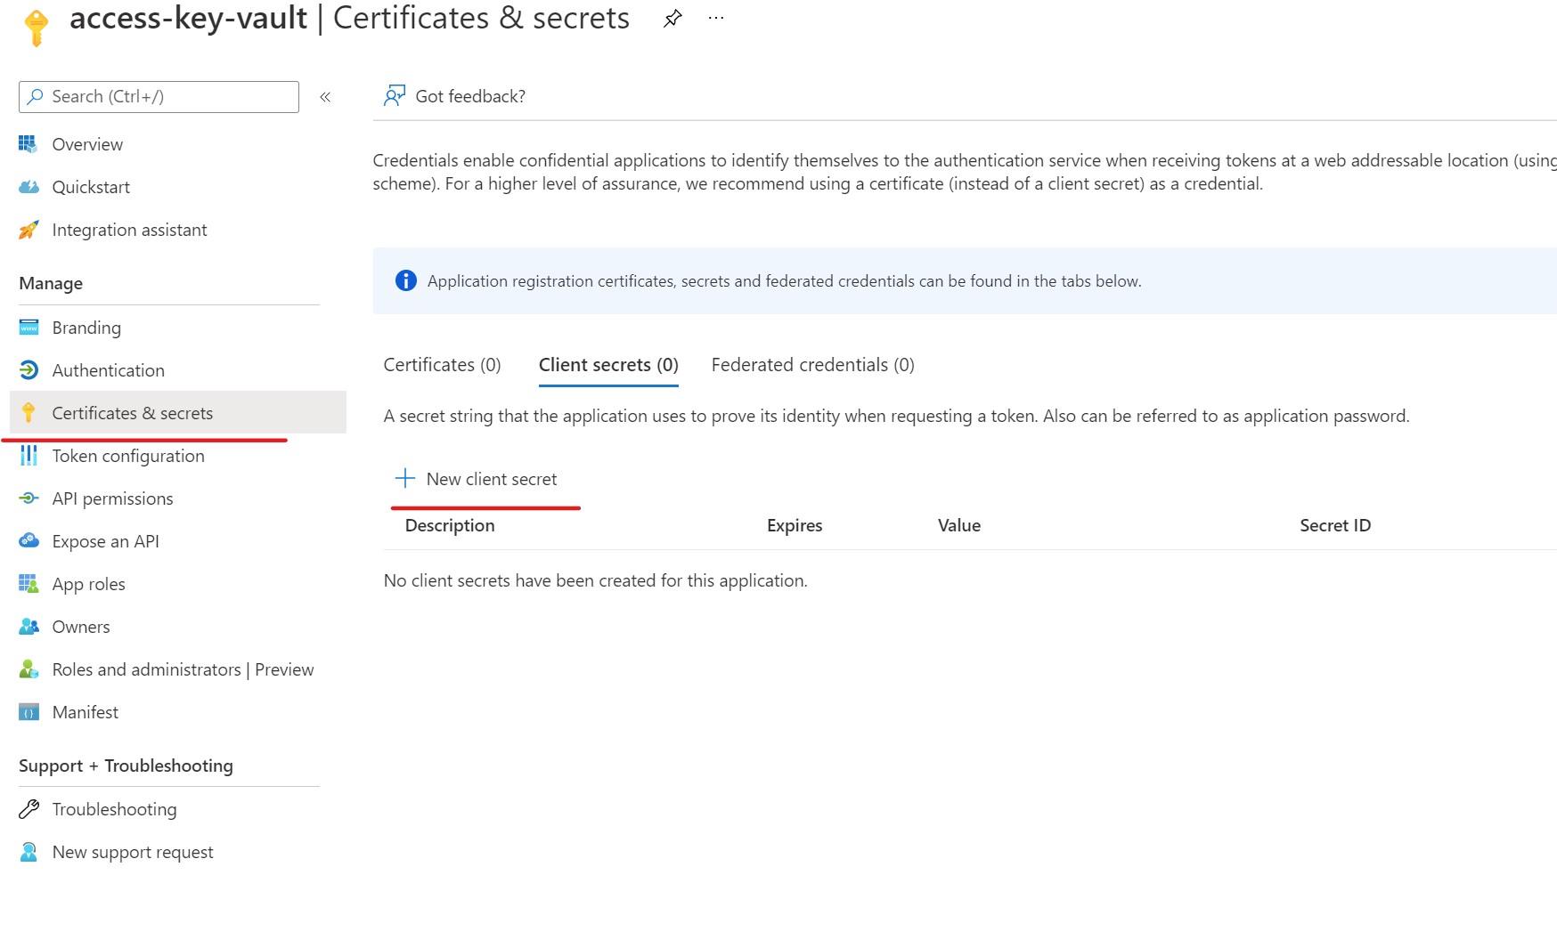Focus the Search (Ctrl+/) box
The height and width of the screenshot is (948, 1557).
159,97
